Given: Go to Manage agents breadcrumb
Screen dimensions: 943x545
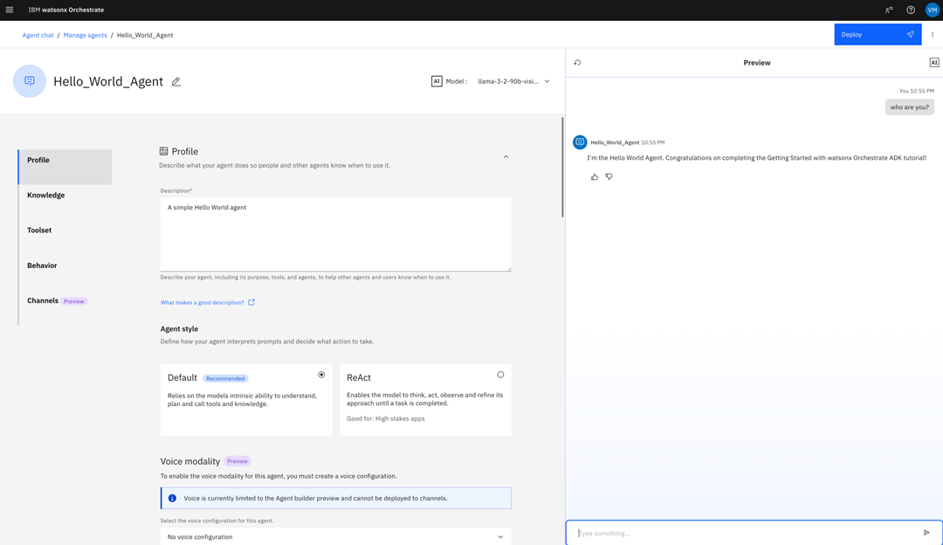Looking at the screenshot, I should 85,35.
